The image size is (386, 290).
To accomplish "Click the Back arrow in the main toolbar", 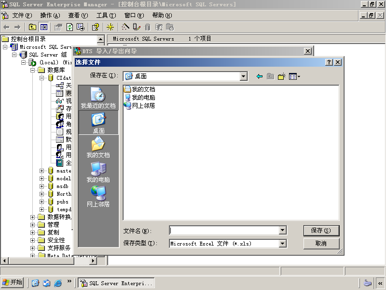I will point(7,27).
